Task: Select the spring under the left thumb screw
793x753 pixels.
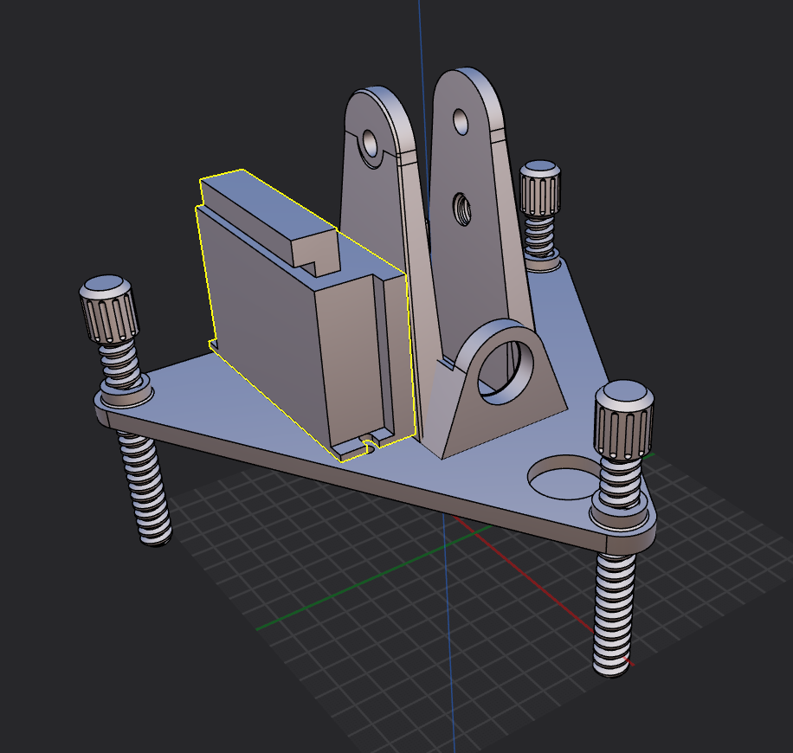Action: point(120,365)
